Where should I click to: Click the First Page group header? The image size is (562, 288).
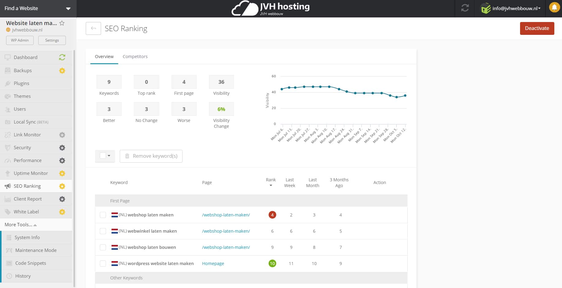click(251, 201)
